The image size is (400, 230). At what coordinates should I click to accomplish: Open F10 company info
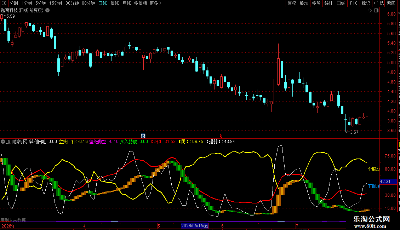point(354,3)
